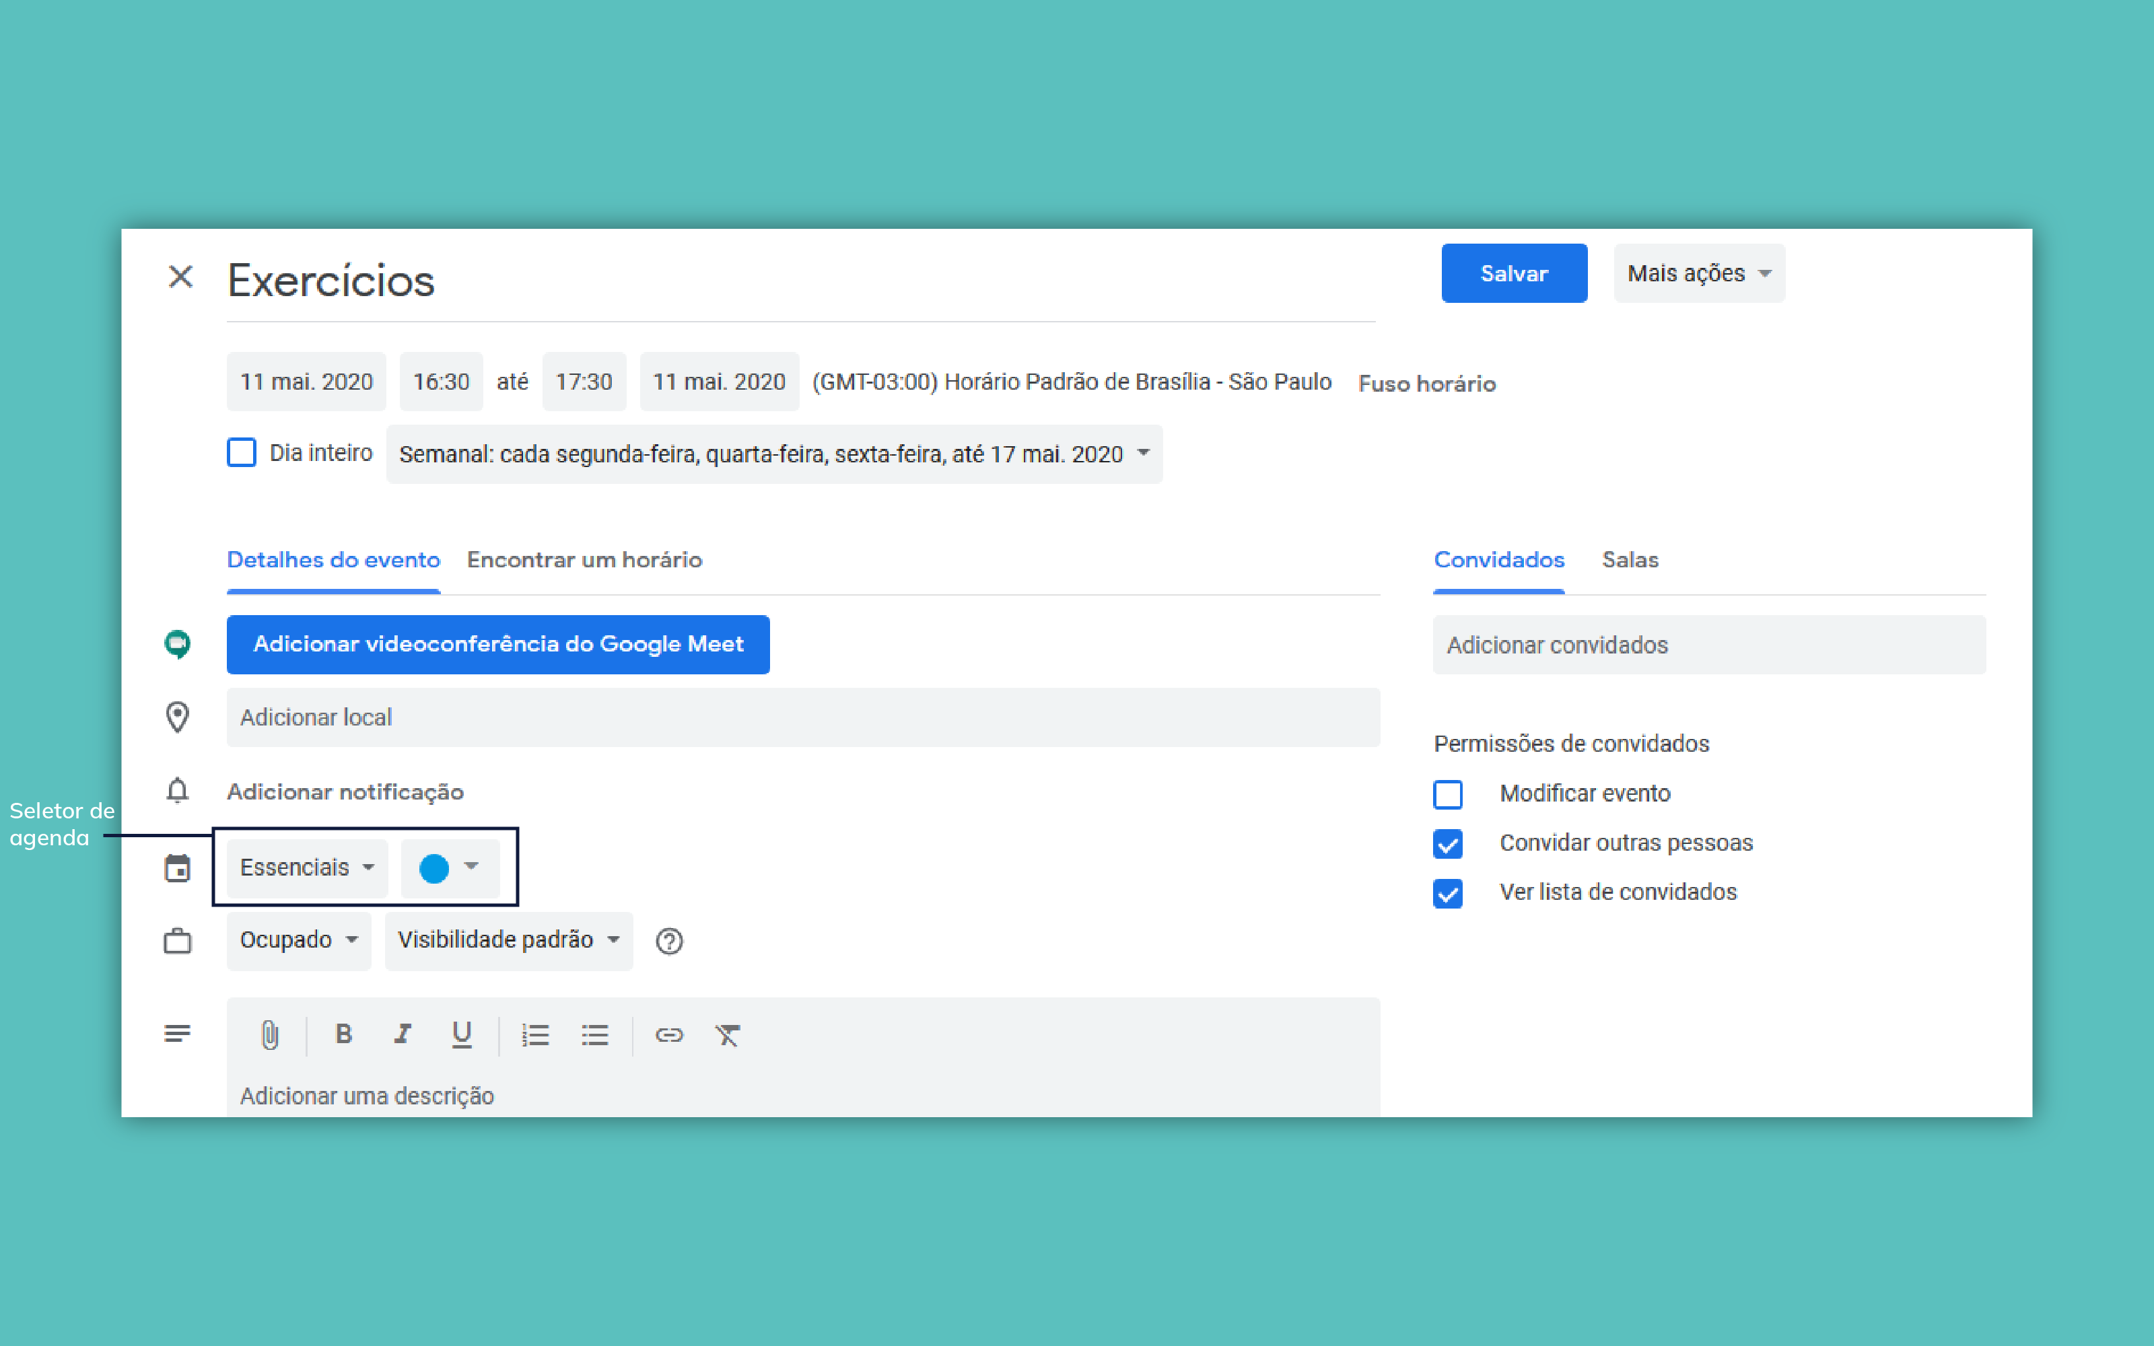Click the Salvar button
2154x1346 pixels.
(1513, 273)
